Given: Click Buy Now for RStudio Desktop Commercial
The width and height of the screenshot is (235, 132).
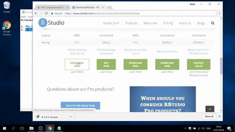Looking at the screenshot, I should tap(106, 65).
